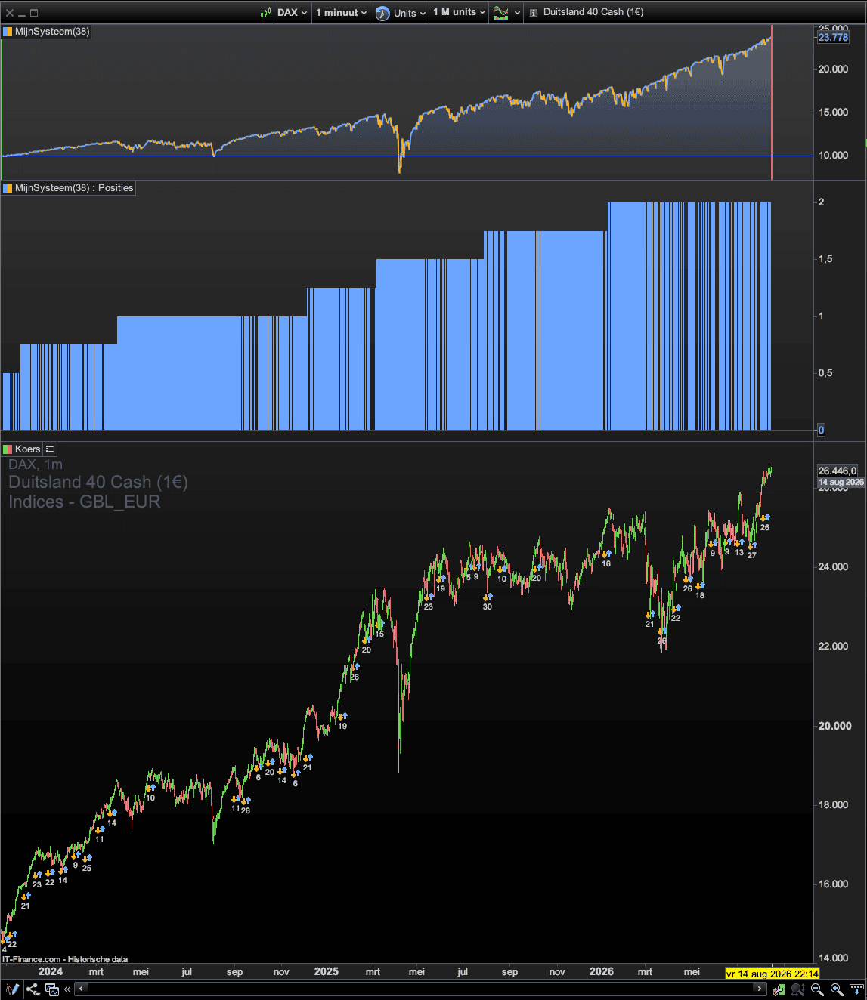Click the 0 value tag on Posities axis
The image size is (867, 1000).
point(821,431)
